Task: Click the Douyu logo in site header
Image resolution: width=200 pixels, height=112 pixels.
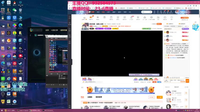Action: [91, 12]
